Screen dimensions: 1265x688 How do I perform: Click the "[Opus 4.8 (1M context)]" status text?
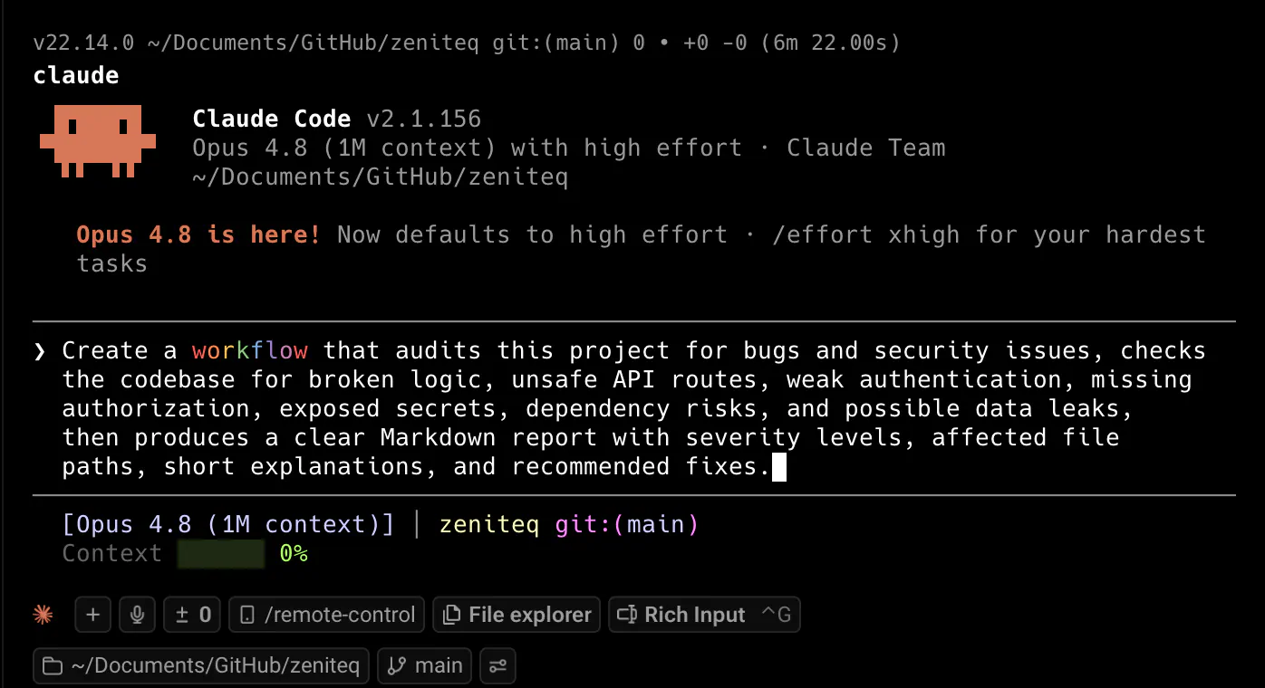[x=228, y=524]
